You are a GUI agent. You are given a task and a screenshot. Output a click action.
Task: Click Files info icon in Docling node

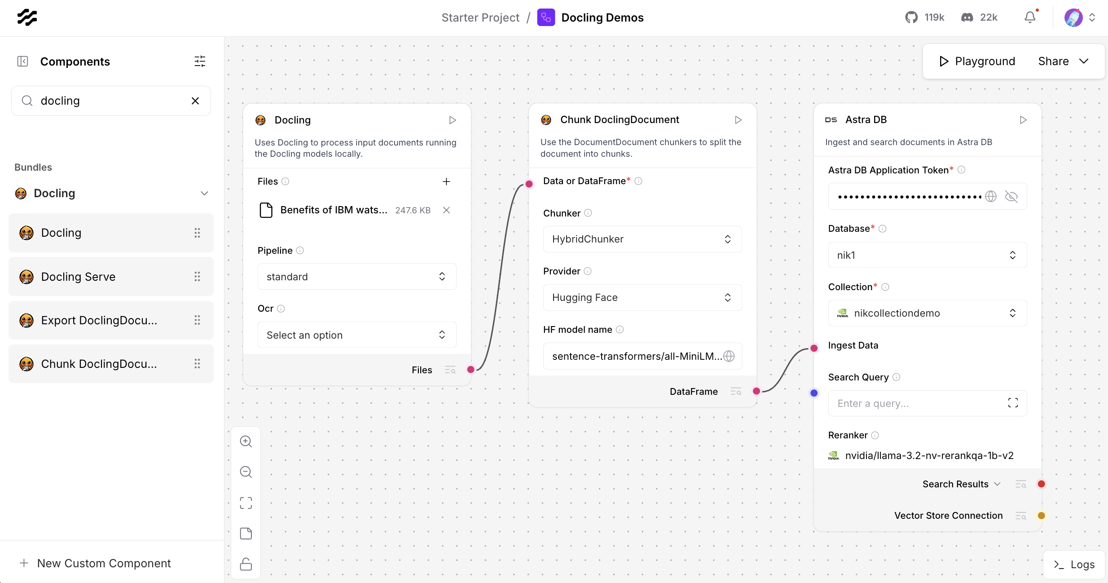285,181
